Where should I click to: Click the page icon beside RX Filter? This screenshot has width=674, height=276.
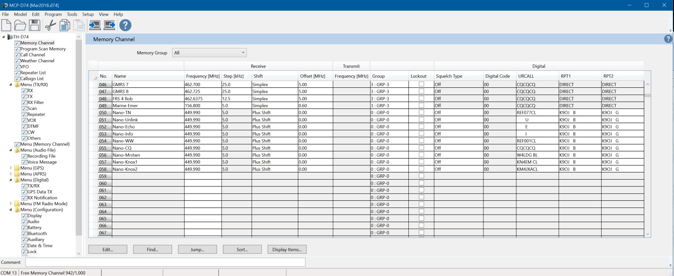[24, 102]
